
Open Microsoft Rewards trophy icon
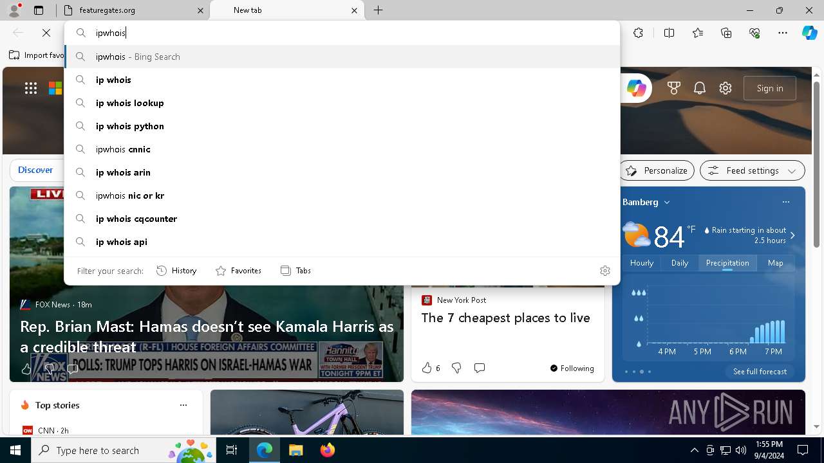point(674,88)
